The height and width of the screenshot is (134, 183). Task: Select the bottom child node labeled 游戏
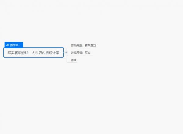tap(74, 60)
